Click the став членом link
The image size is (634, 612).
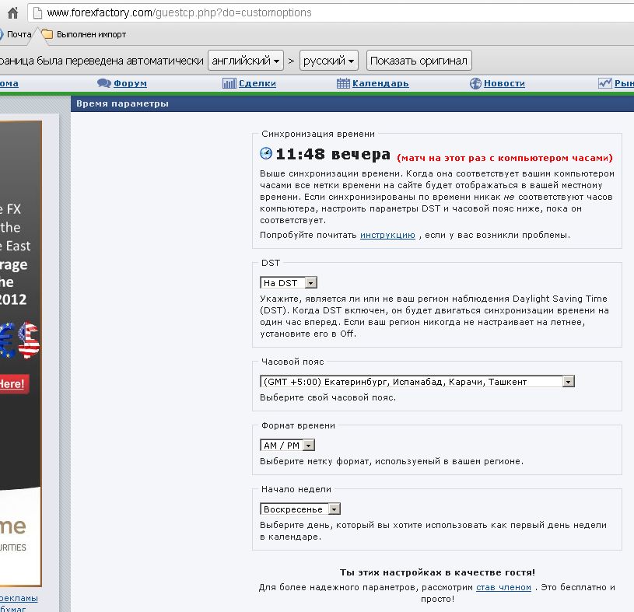503,588
